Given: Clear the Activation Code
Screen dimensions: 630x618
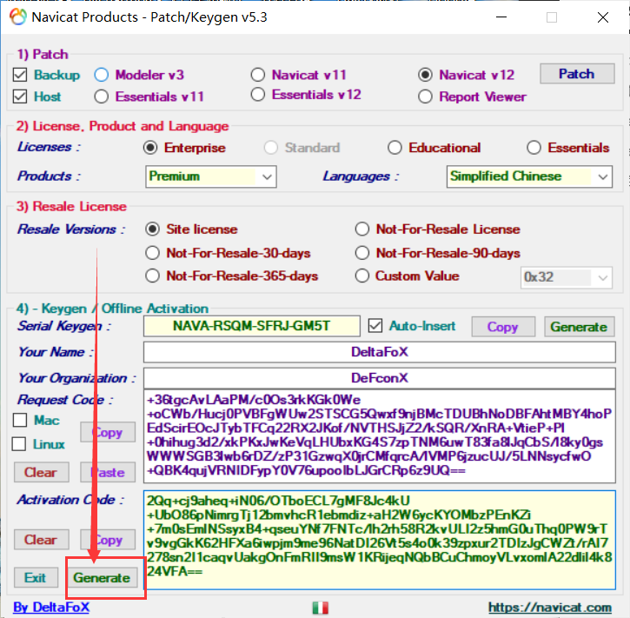Looking at the screenshot, I should coord(42,539).
